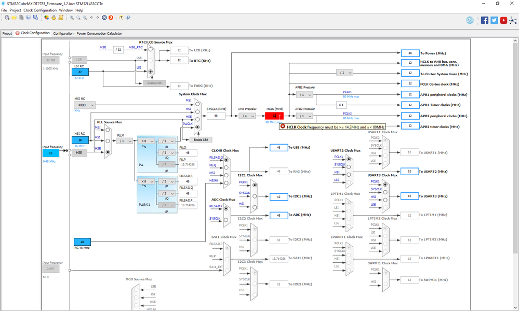Open help with the question mark icon
Image resolution: width=519 pixels, height=311 pixels.
point(121,18)
